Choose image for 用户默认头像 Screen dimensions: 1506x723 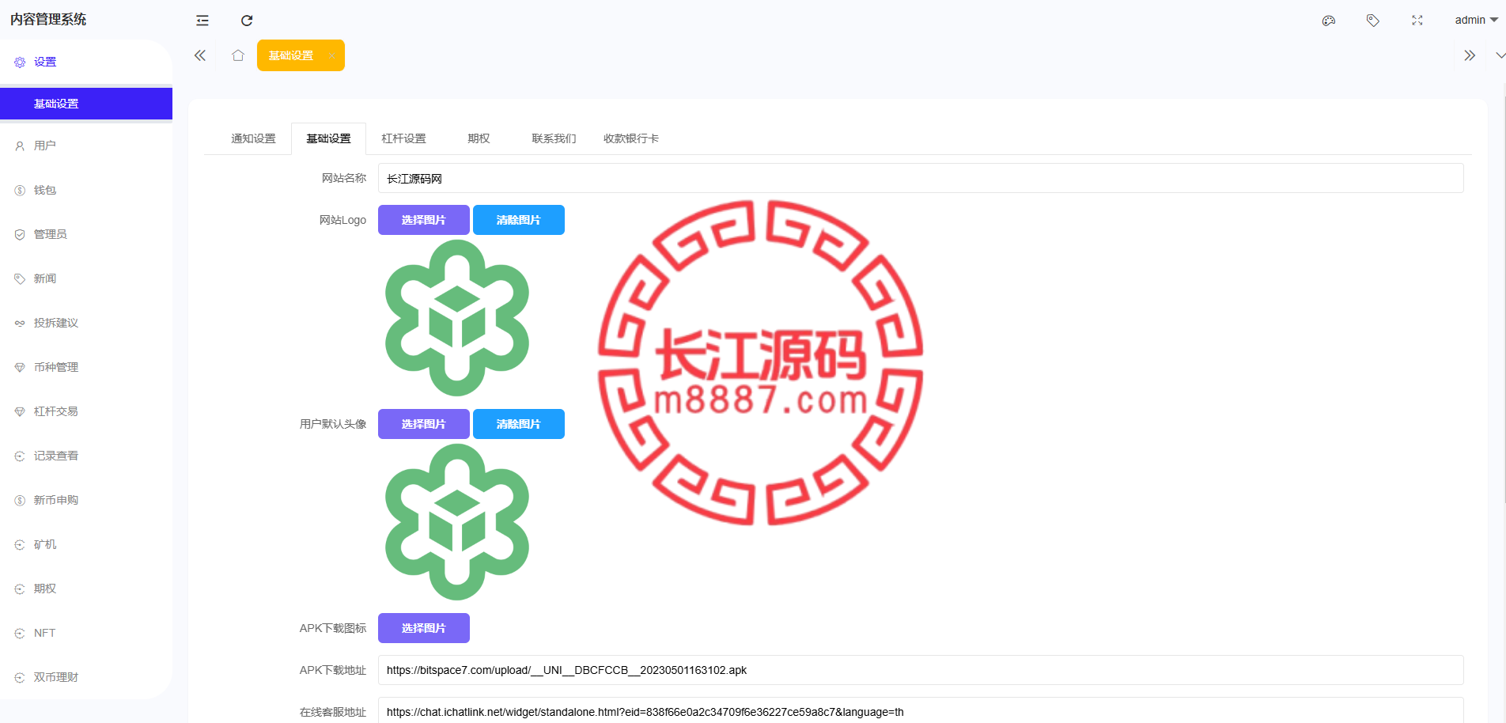[424, 424]
